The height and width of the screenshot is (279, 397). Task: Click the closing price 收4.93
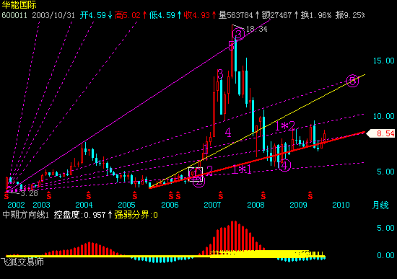point(197,15)
